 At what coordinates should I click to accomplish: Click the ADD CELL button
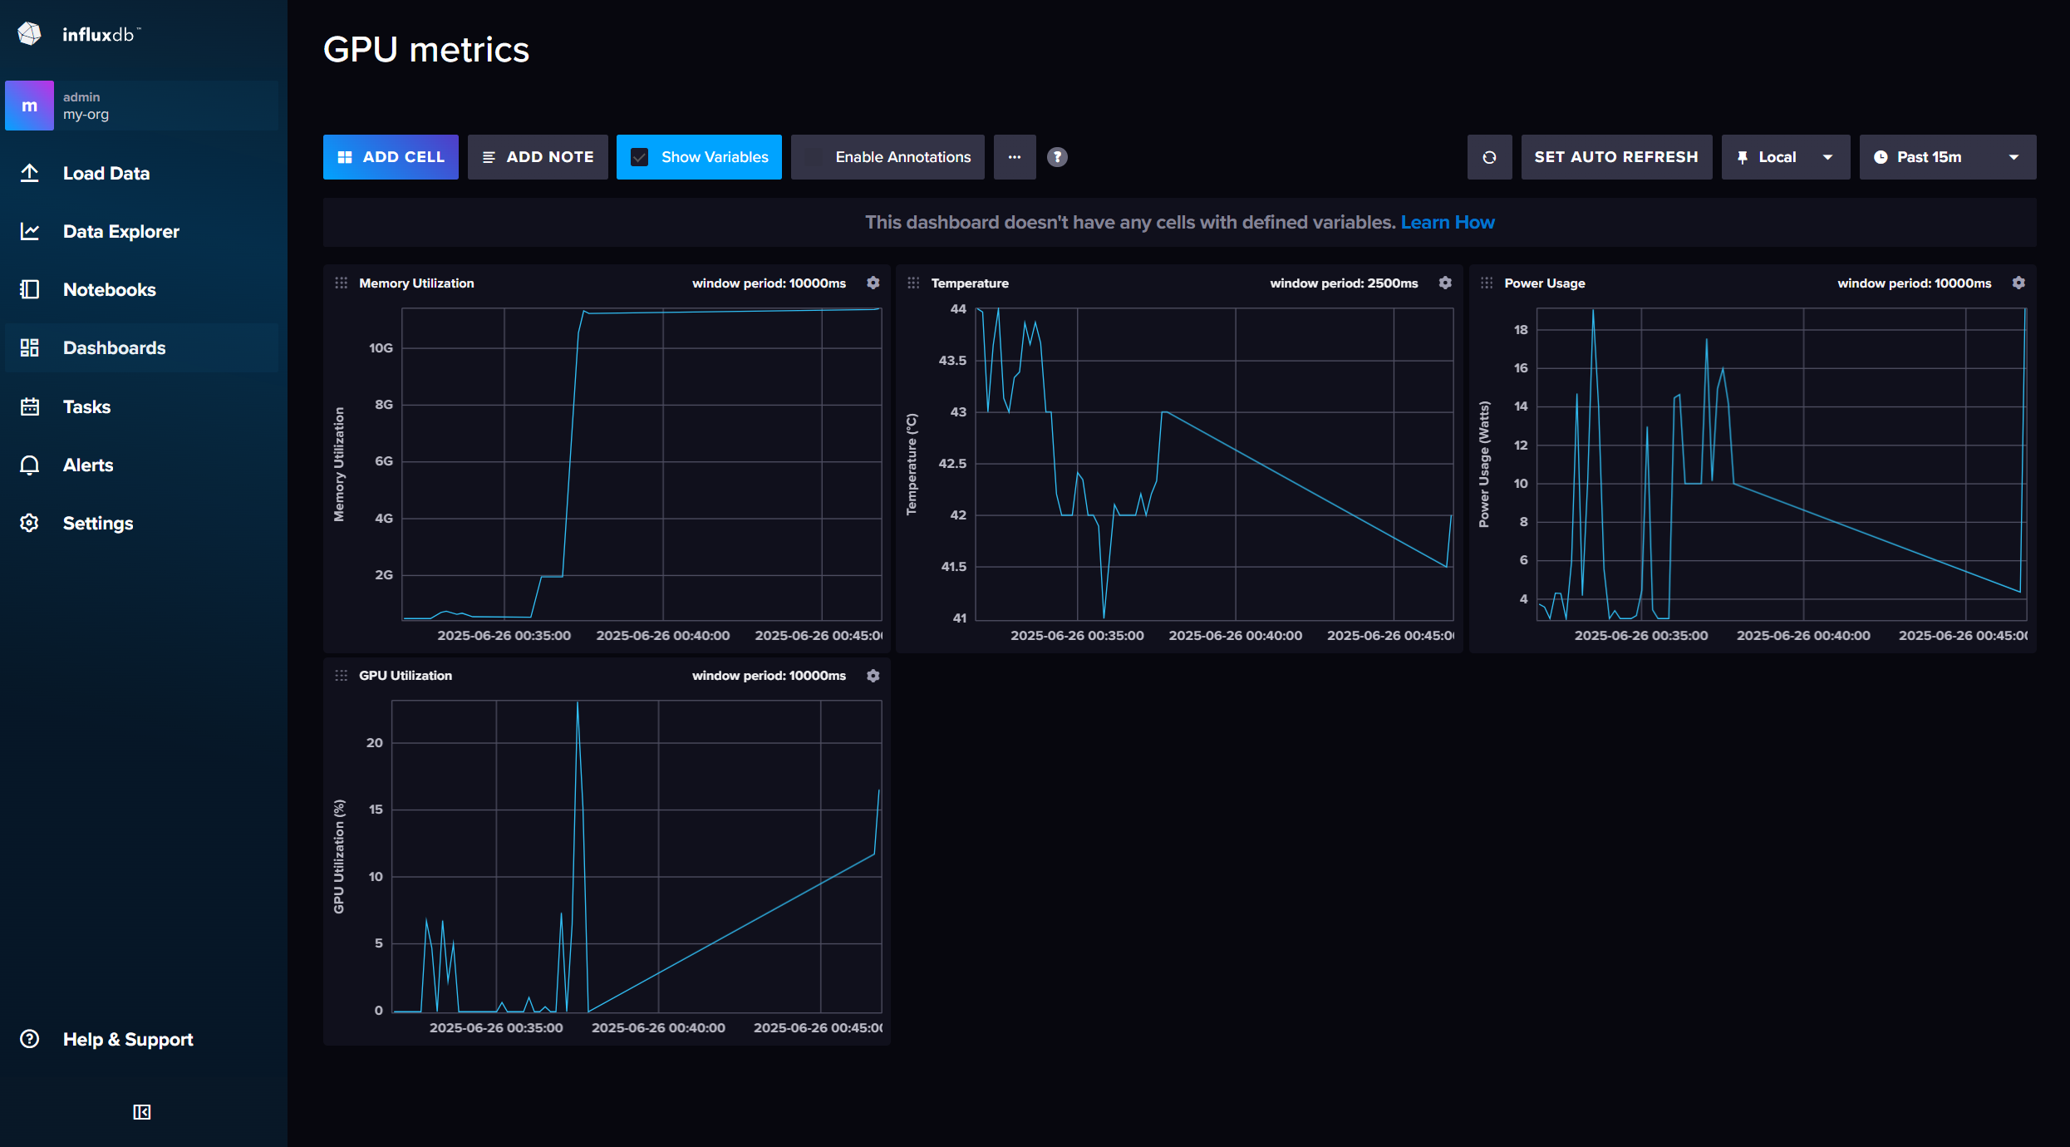[391, 157]
